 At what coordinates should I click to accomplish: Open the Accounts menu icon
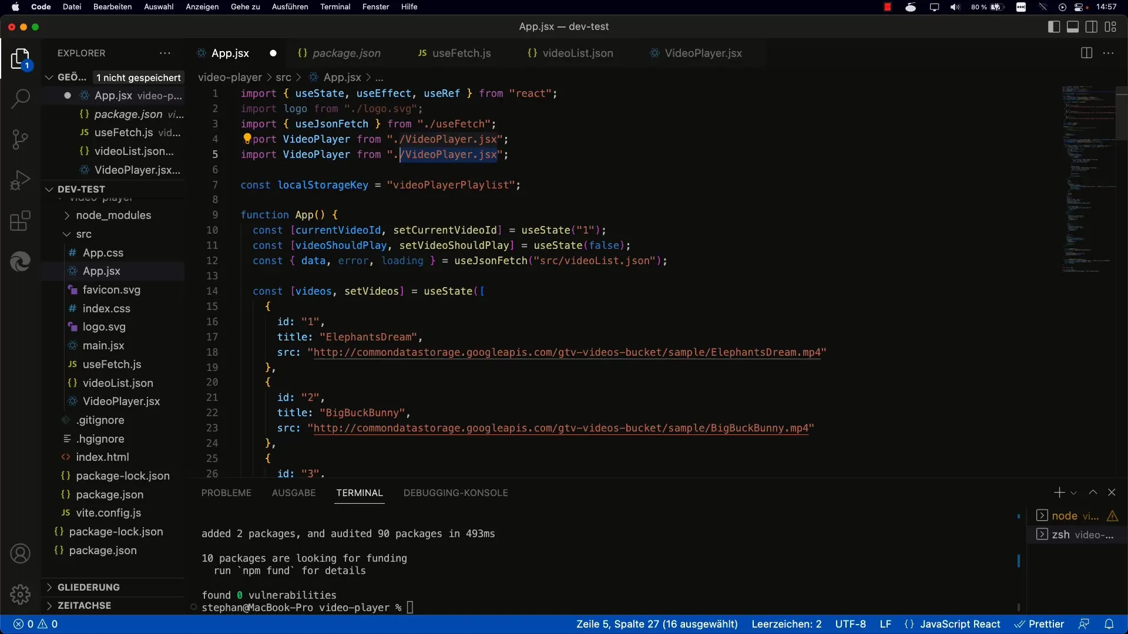tap(20, 554)
